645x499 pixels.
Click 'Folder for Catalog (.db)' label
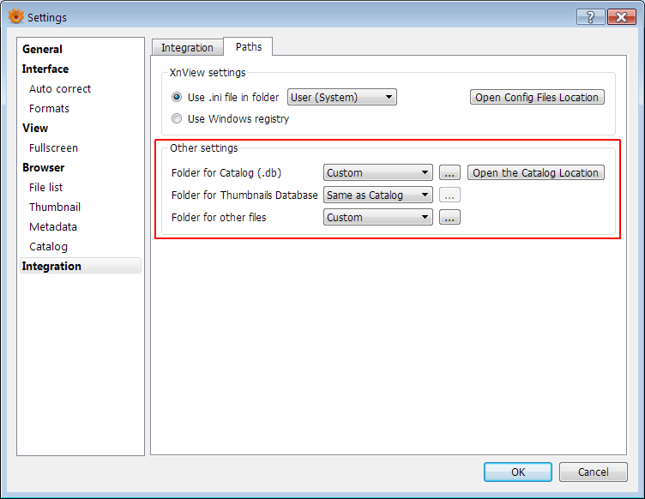226,172
